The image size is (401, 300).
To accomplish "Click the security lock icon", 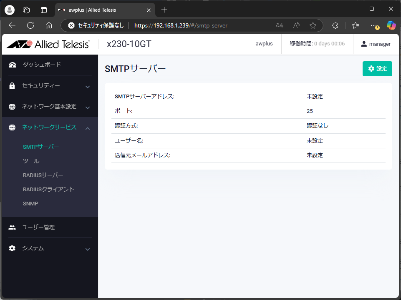I will coord(12,86).
